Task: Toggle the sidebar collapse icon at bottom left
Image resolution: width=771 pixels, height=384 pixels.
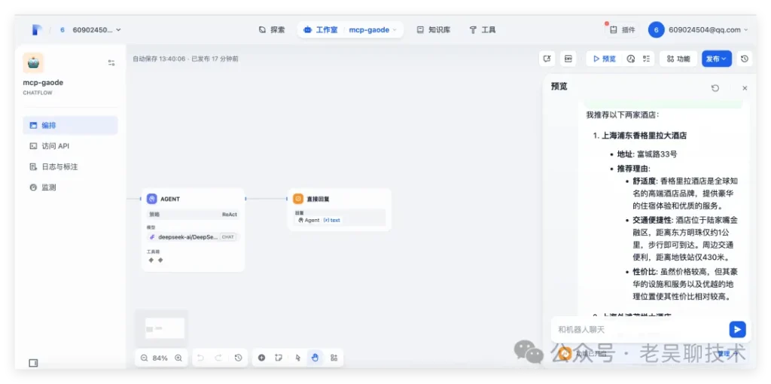Action: (33, 363)
